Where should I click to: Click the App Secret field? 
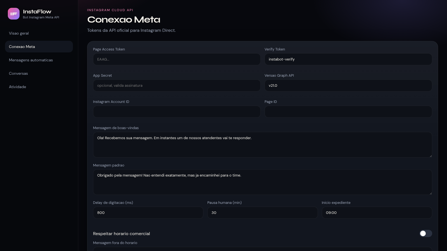[177, 86]
